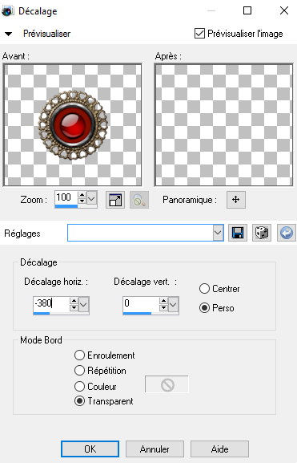This screenshot has width=297, height=463.
Task: Click the Annuler button
Action: pos(155,449)
